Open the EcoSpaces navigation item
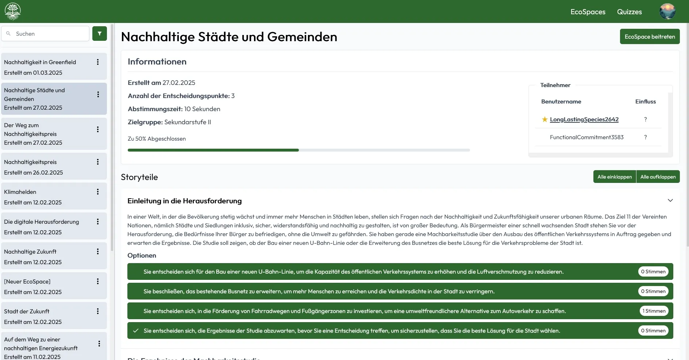 click(588, 12)
